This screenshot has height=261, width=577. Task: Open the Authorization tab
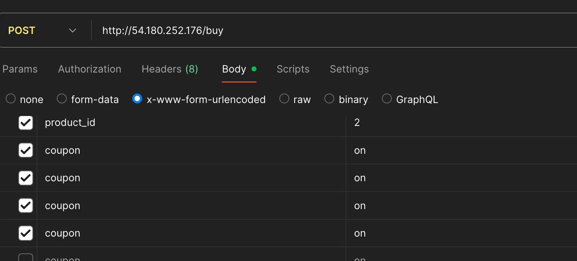point(90,69)
